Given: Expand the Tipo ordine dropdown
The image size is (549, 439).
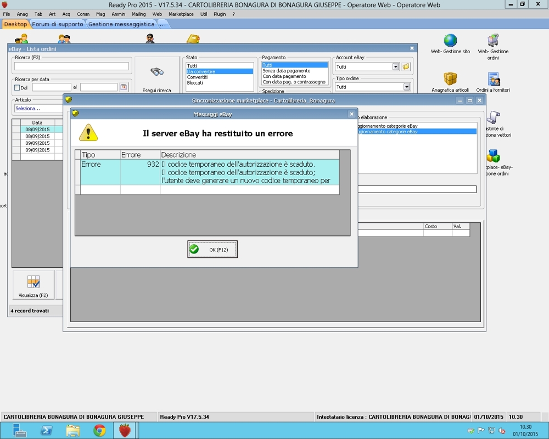Looking at the screenshot, I should click(x=406, y=87).
